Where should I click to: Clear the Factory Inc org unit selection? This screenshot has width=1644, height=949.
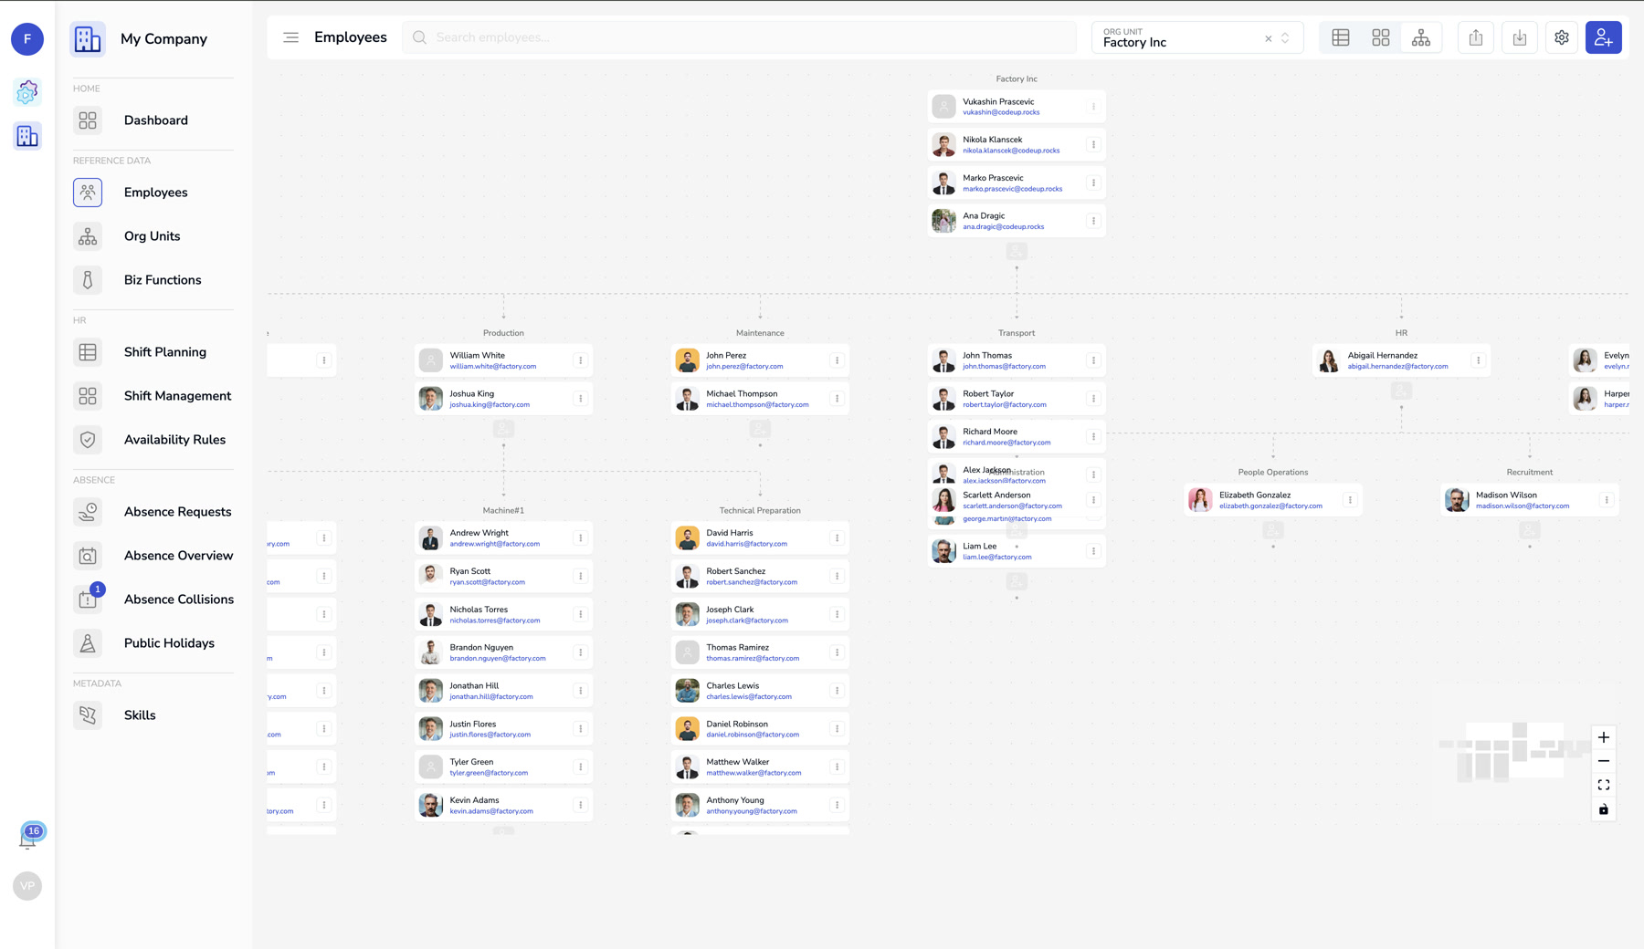point(1268,38)
